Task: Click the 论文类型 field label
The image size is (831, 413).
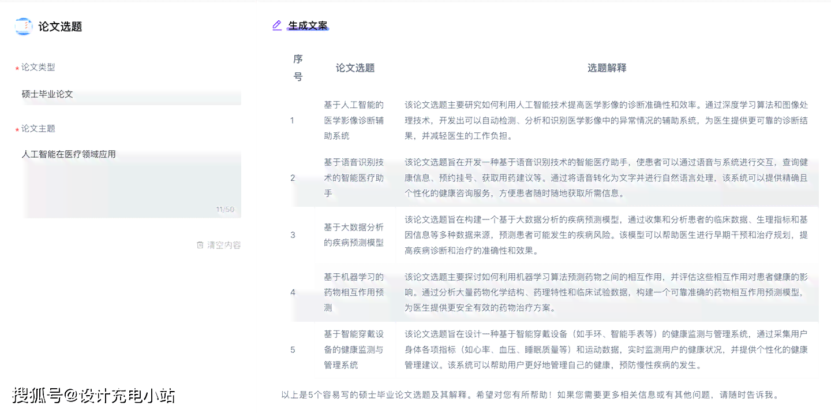Action: tap(38, 67)
